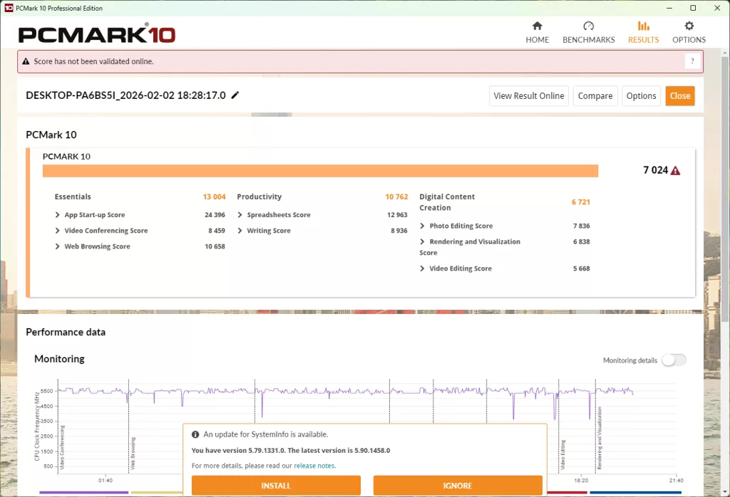Expand the Video Editing Score row
This screenshot has width=730, height=497.
coord(423,268)
